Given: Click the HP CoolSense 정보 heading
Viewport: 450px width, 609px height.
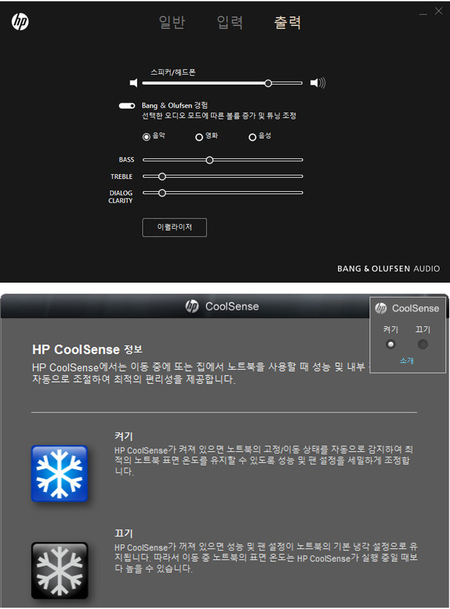Looking at the screenshot, I should 87,349.
